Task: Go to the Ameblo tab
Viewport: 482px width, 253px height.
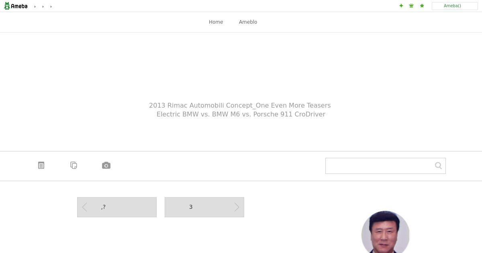Action: [x=248, y=22]
